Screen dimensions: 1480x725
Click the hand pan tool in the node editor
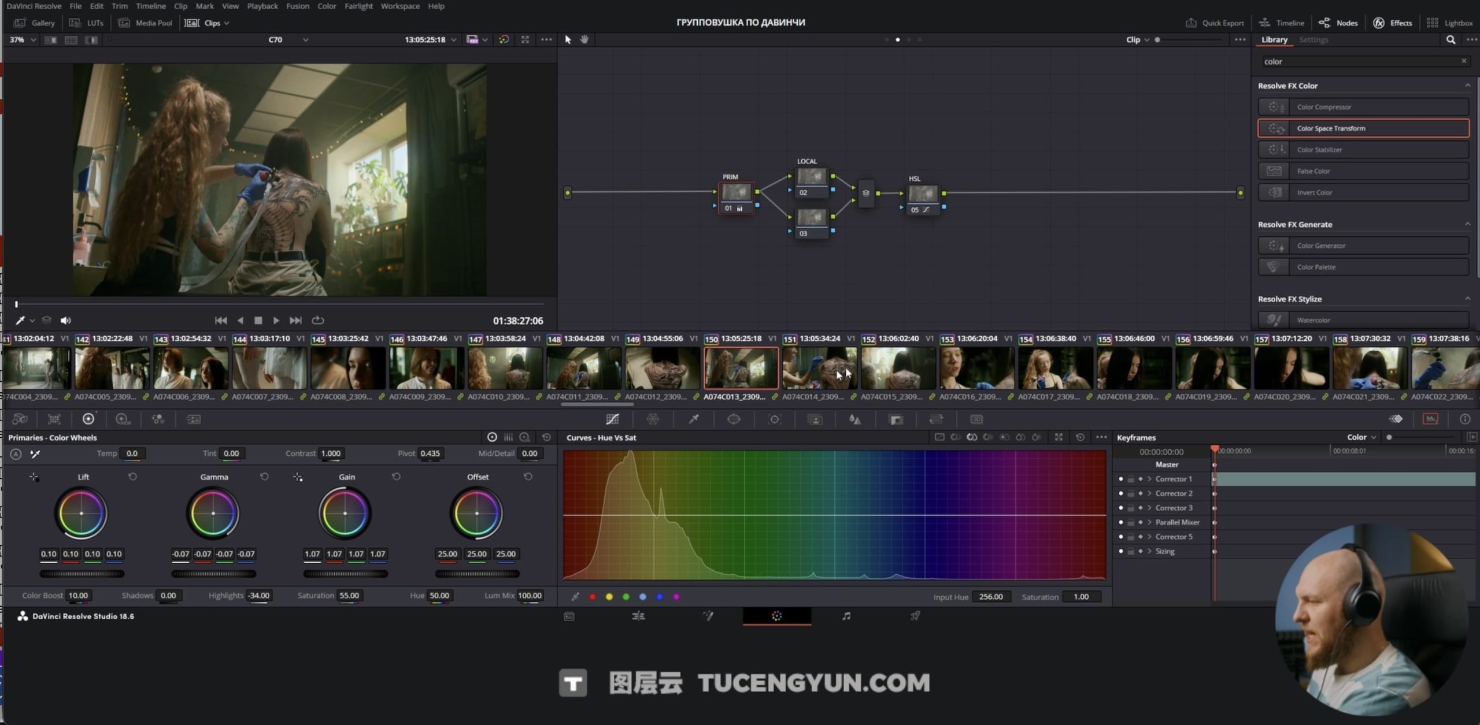point(584,39)
